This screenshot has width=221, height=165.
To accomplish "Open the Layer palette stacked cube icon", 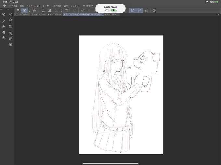I will pos(11,20).
